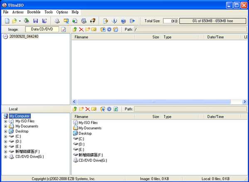Click the Total Size field showing 0KB

click(x=171, y=21)
